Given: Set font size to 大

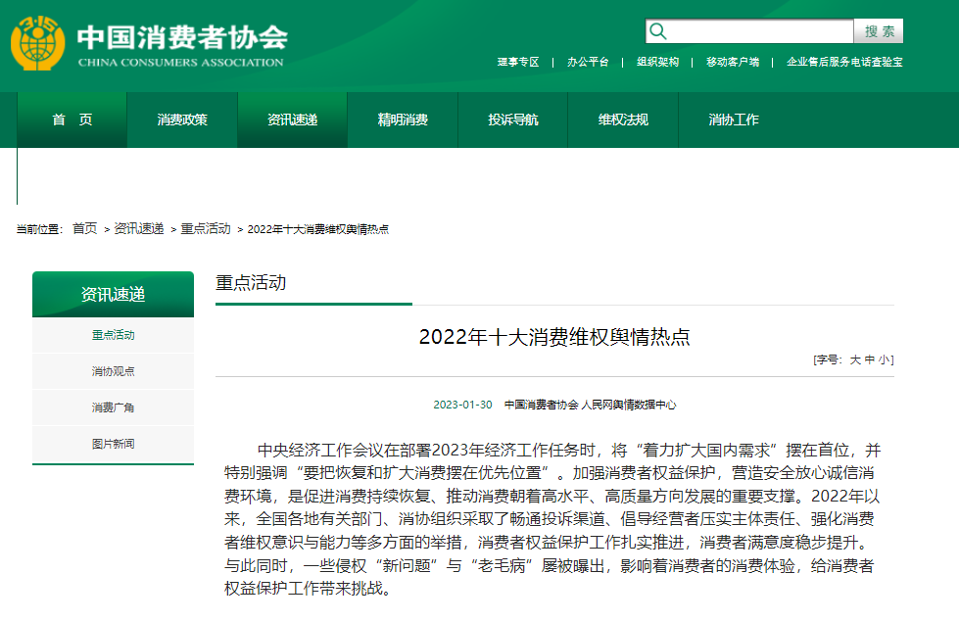Looking at the screenshot, I should [x=854, y=359].
